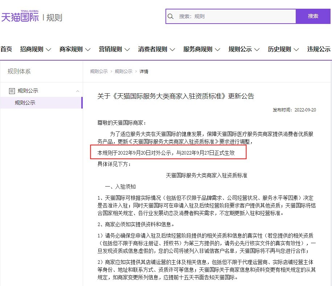332x286 pixels.
Task: Click the 规则体系 sidebar heading
Action: [x=19, y=71]
